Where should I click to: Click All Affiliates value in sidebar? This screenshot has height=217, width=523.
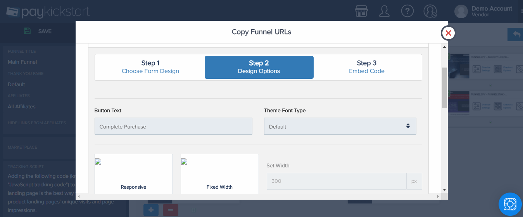21,106
